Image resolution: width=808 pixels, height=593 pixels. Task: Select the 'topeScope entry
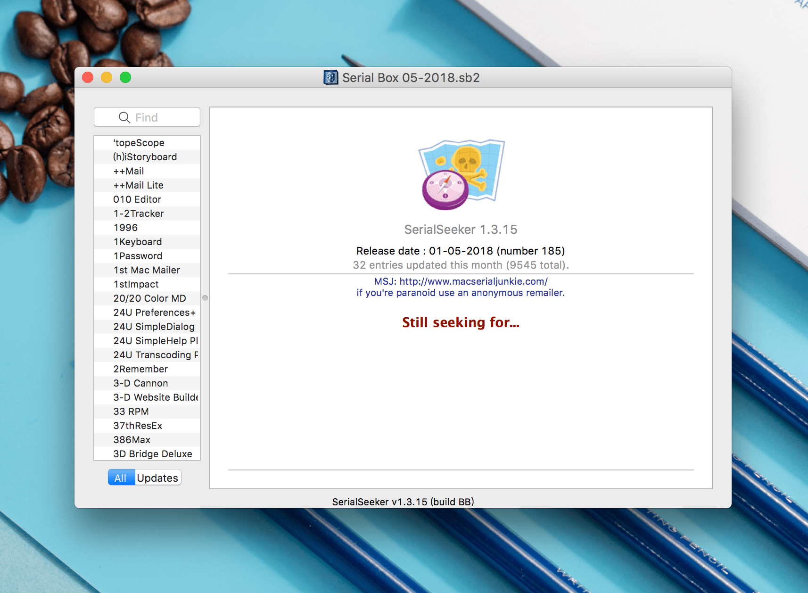[x=147, y=143]
